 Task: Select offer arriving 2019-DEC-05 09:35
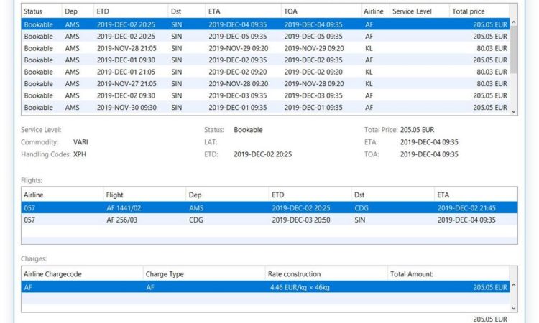pyautogui.click(x=265, y=37)
